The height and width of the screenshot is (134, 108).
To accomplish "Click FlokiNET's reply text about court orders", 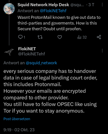I will [50, 91].
